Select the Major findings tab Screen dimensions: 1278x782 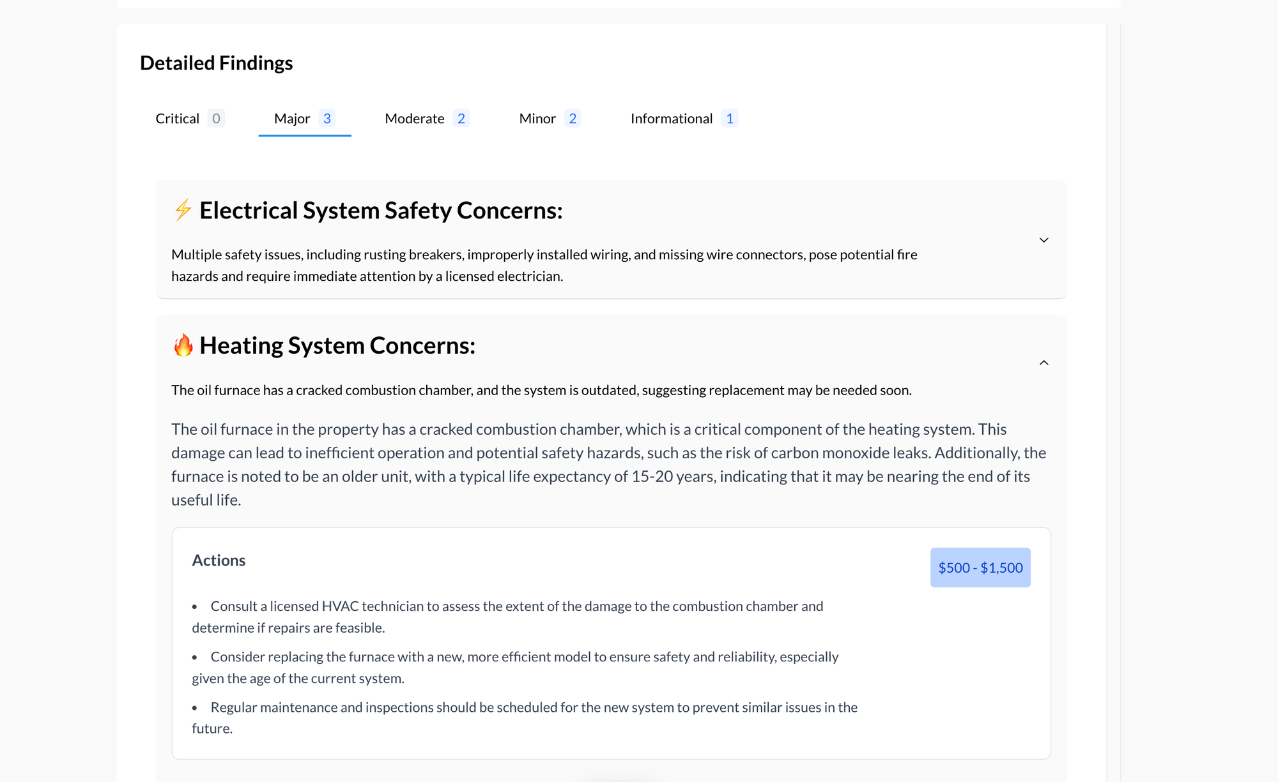coord(292,119)
